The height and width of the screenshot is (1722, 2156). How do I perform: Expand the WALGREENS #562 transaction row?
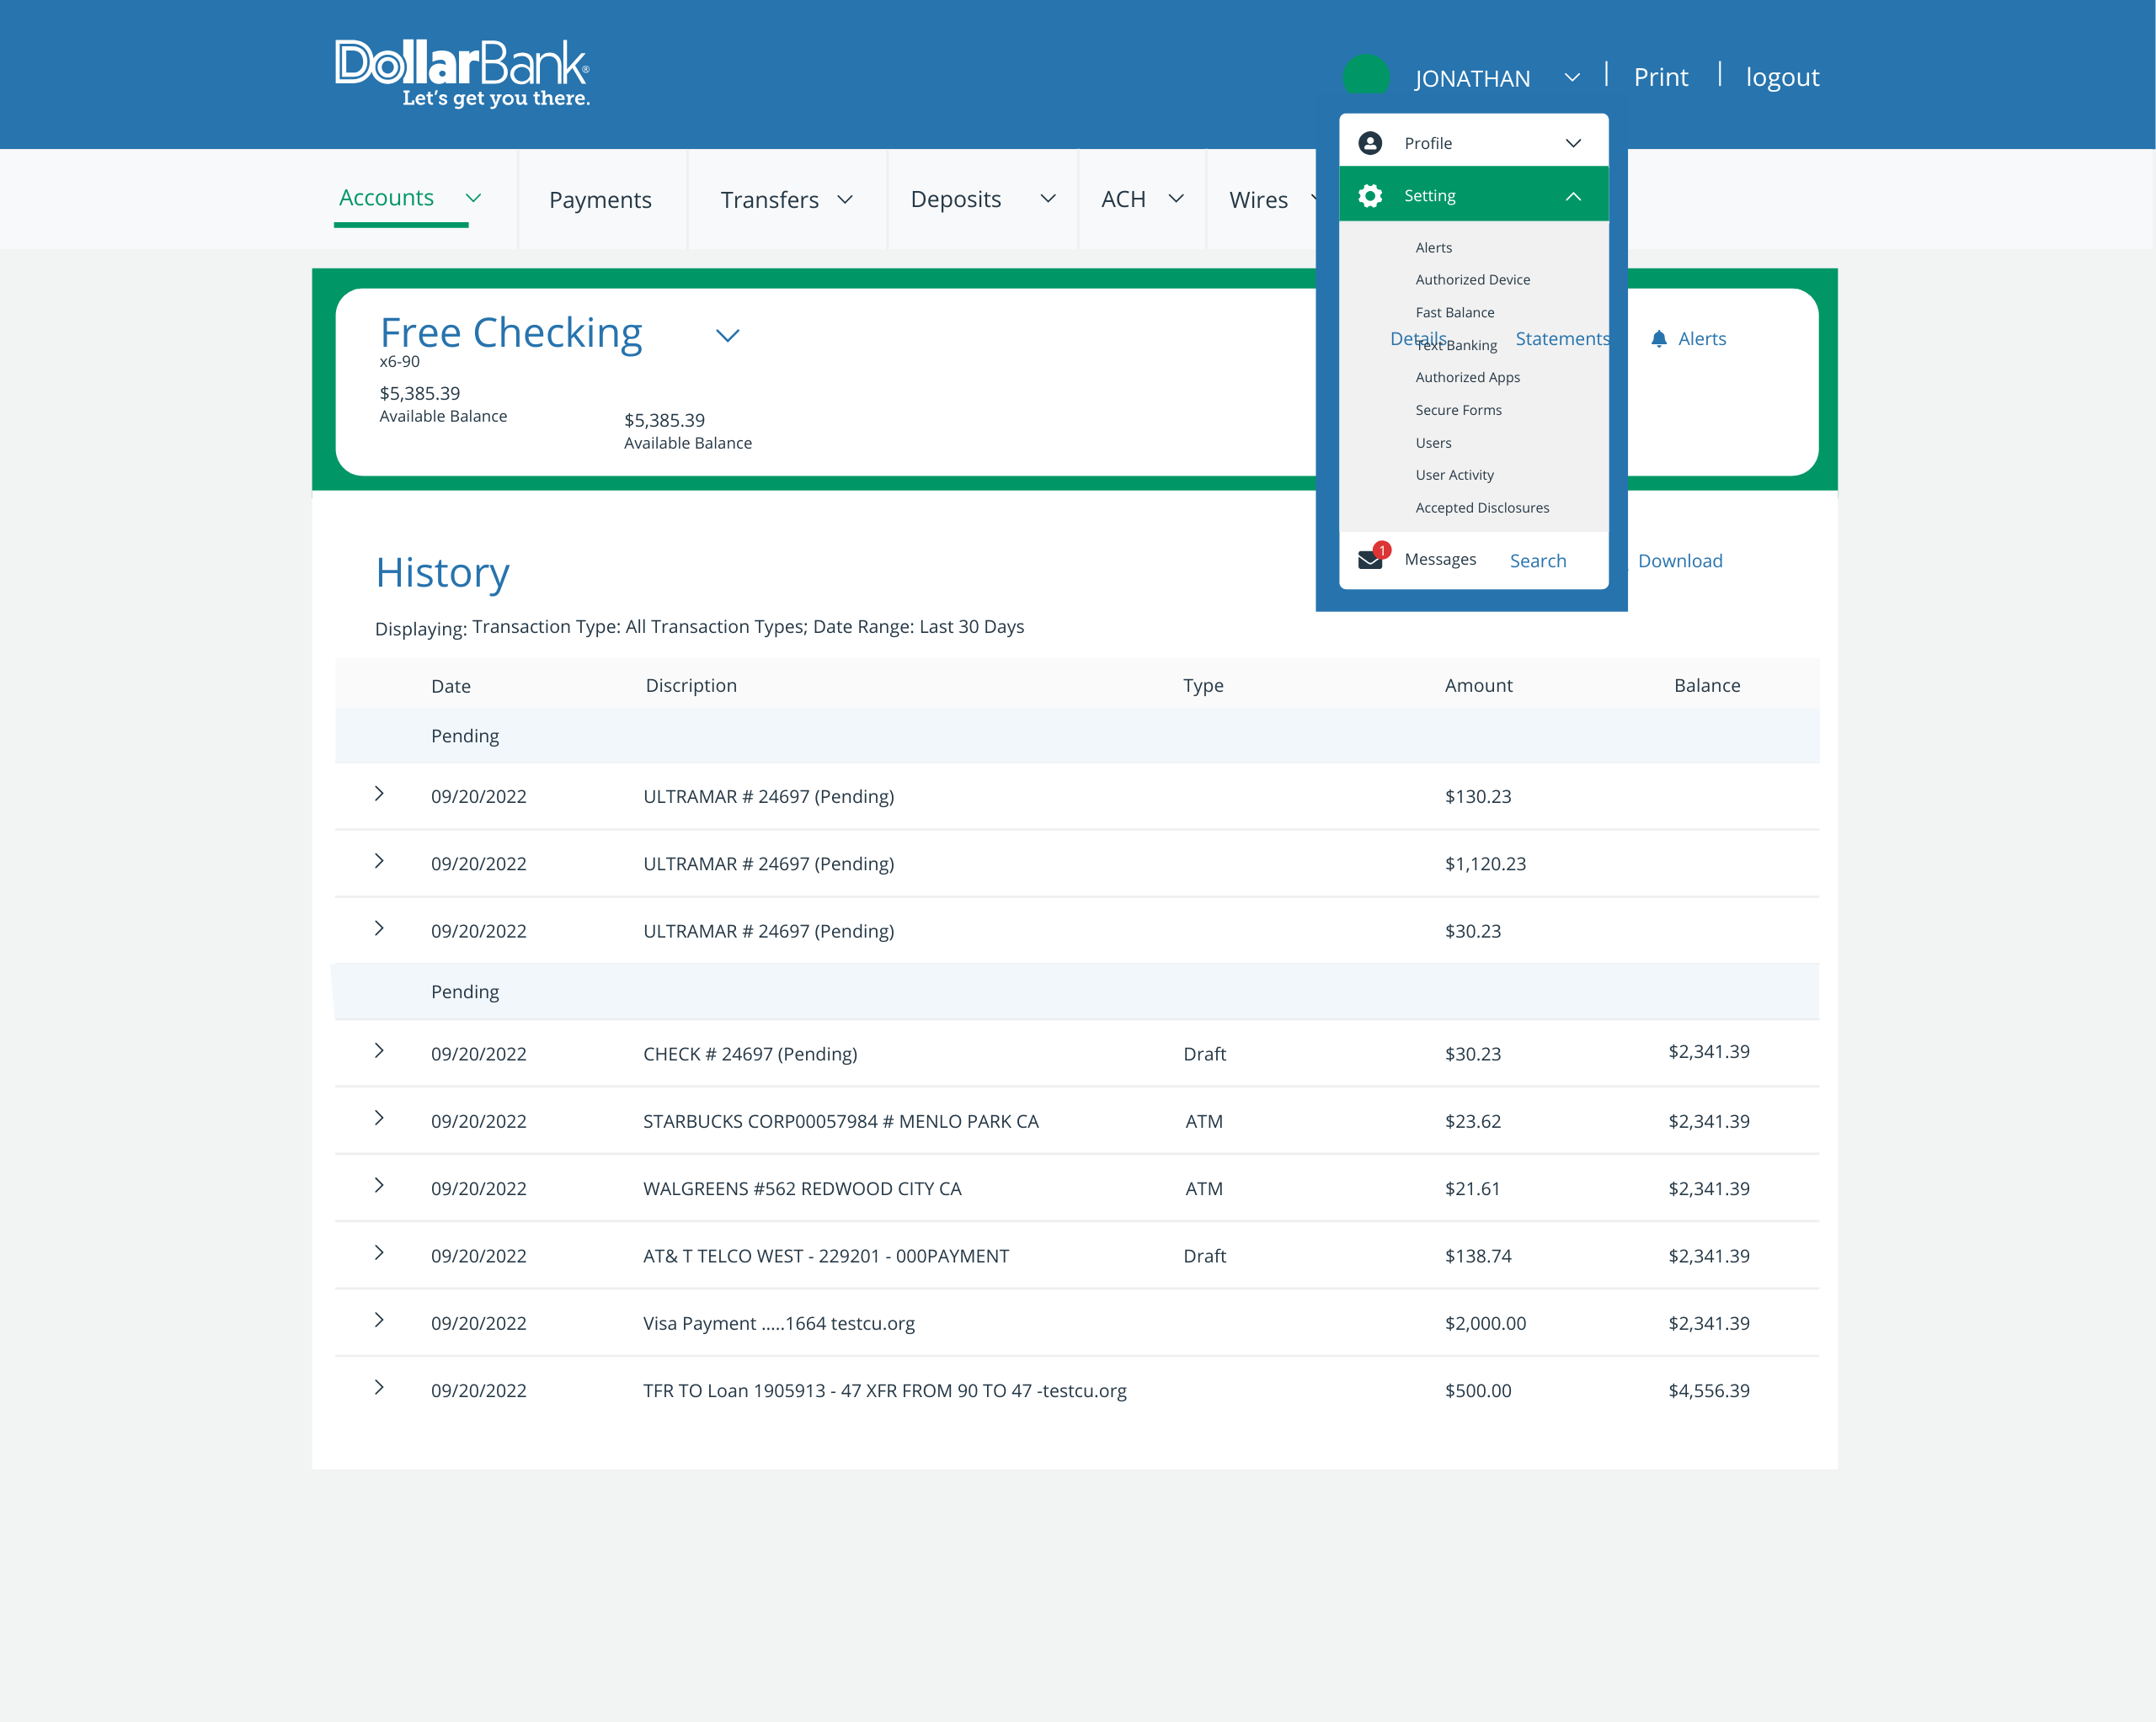pos(379,1185)
